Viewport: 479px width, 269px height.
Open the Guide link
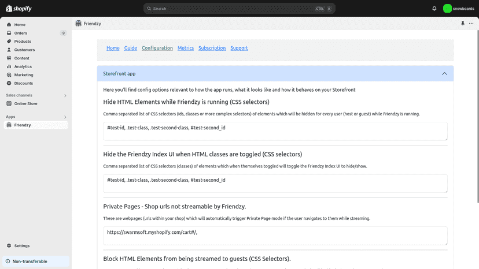[130, 48]
